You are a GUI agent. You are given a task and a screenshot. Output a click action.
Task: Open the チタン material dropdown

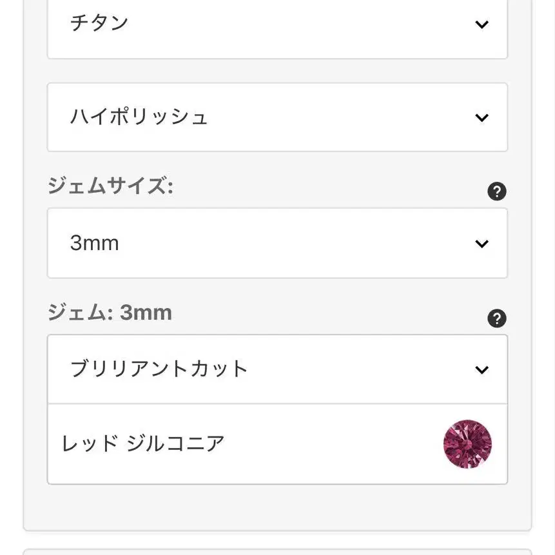tap(277, 27)
